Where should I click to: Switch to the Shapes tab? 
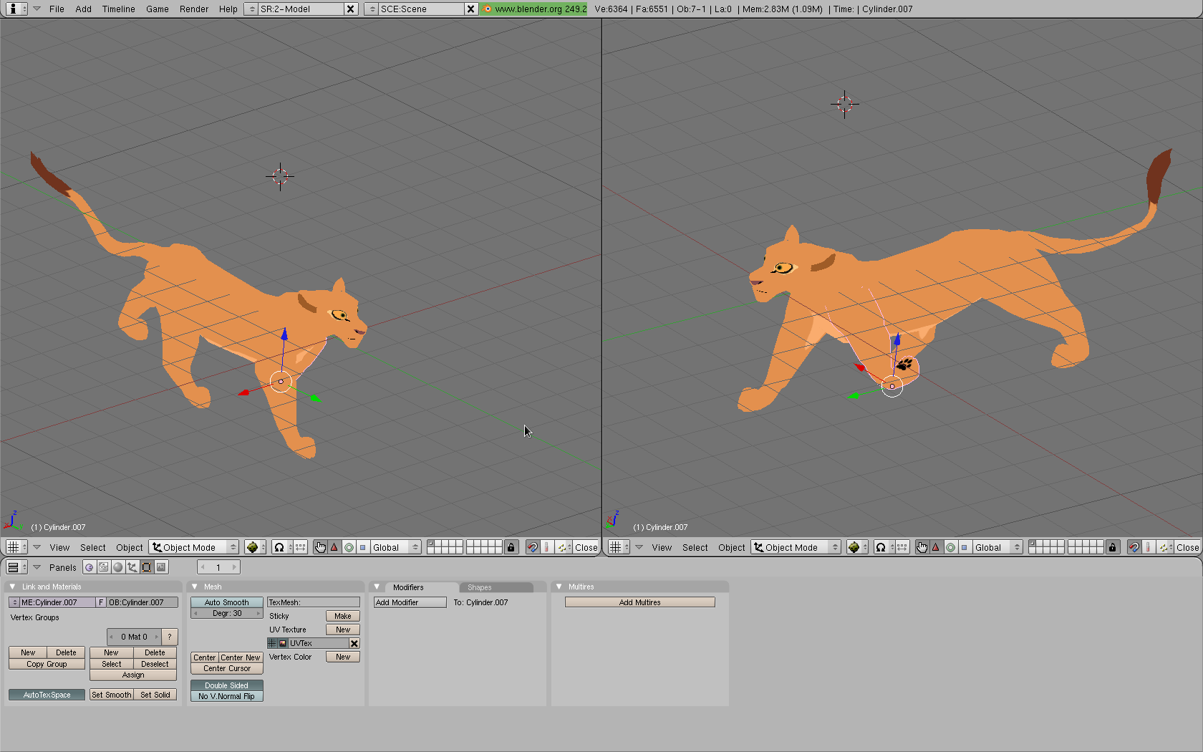[479, 587]
